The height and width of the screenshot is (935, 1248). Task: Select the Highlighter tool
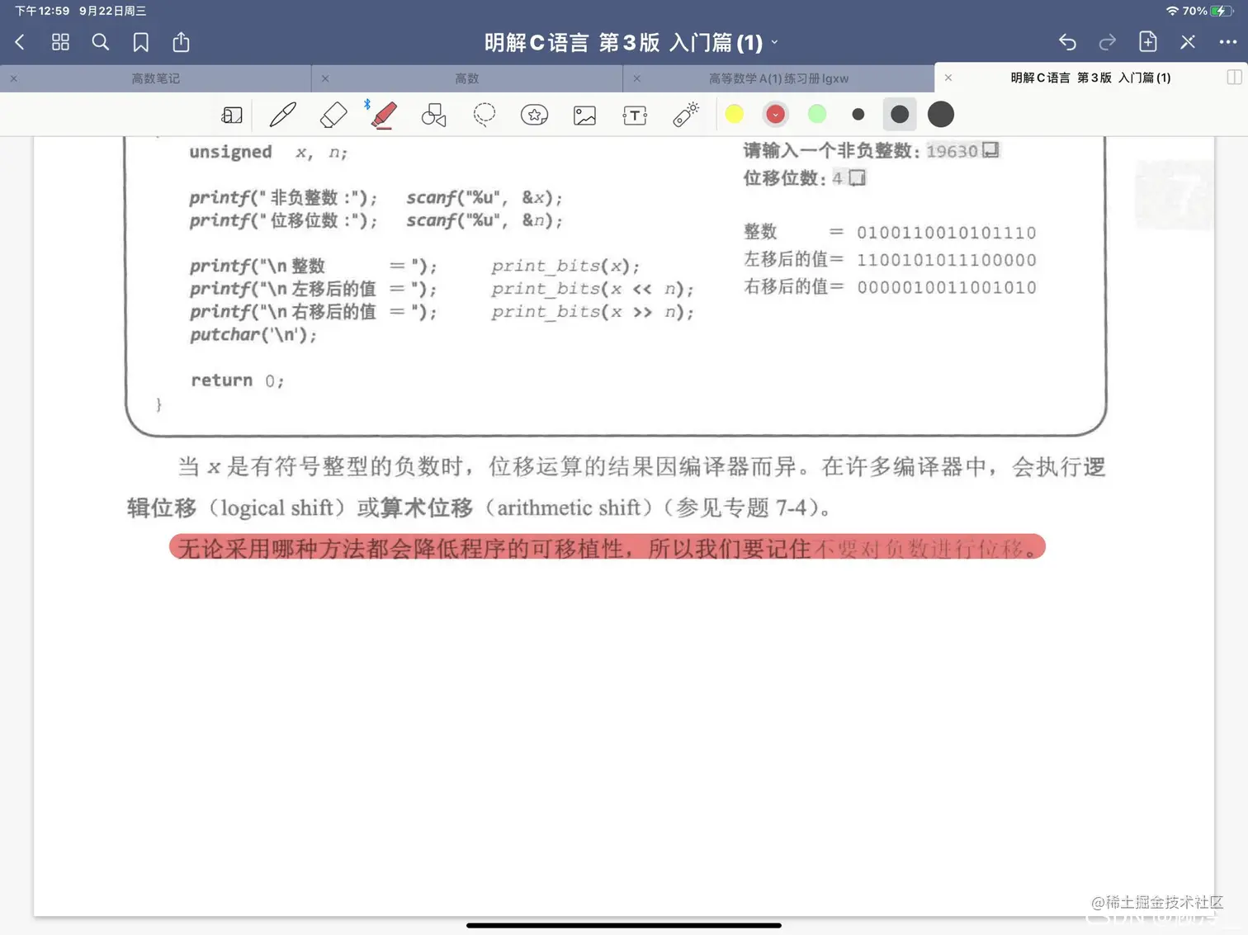383,115
